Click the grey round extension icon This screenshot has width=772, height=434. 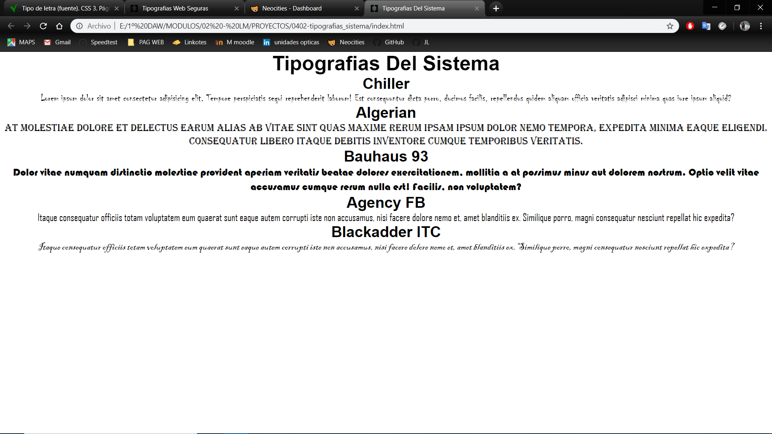723,26
